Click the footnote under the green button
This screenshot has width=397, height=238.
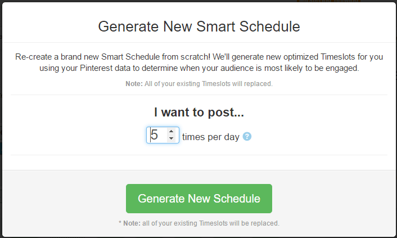[199, 223]
